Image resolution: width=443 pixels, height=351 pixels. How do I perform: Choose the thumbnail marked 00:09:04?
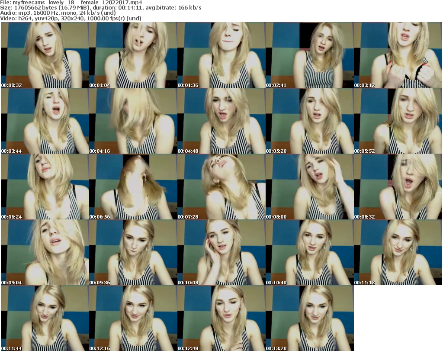pyautogui.click(x=45, y=252)
